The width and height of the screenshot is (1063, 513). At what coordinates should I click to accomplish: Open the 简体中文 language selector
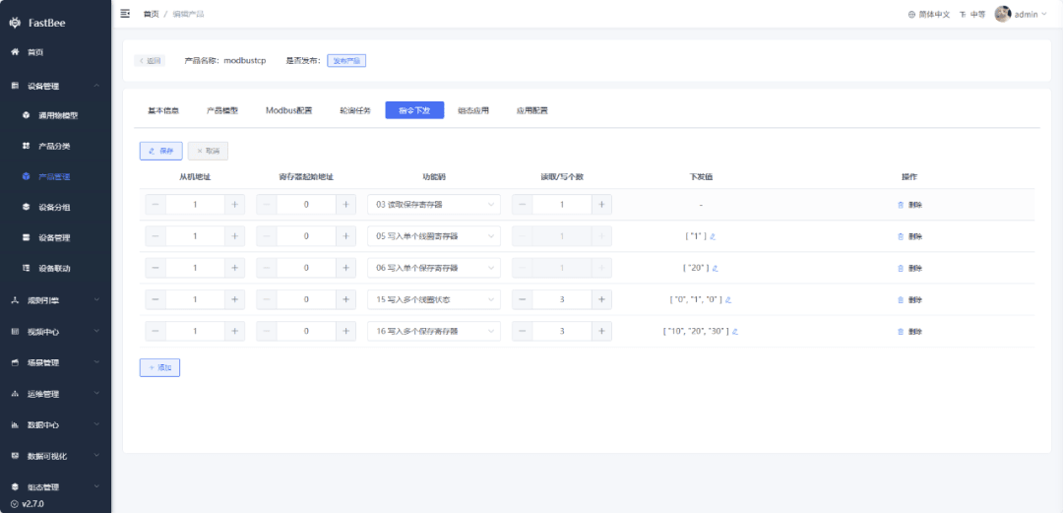pyautogui.click(x=929, y=14)
